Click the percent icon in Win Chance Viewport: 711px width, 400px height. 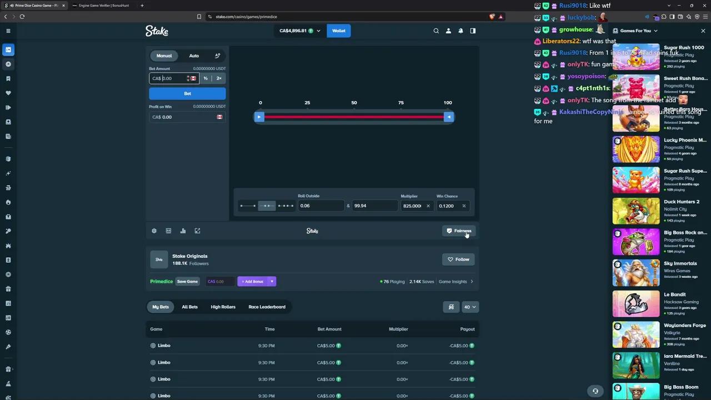pos(464,206)
